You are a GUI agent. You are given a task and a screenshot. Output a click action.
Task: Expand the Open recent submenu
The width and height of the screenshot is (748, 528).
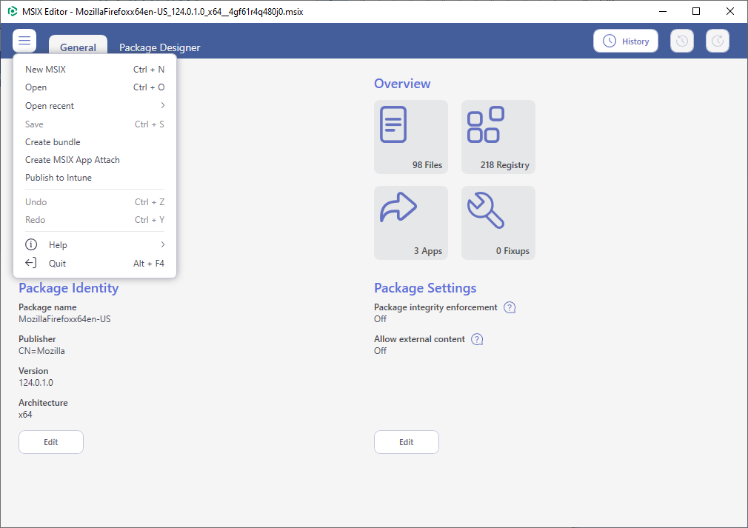click(x=95, y=105)
